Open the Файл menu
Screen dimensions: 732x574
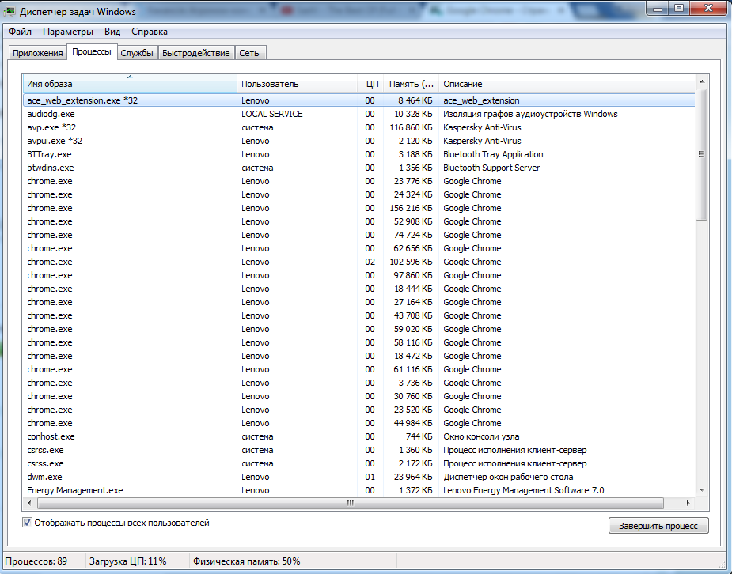click(x=20, y=32)
